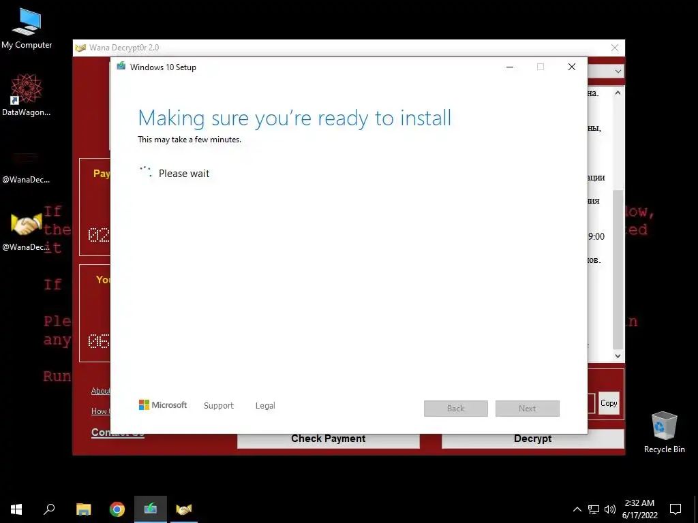The width and height of the screenshot is (698, 523).
Task: Select the @WanaDec handshake desktop icon
Action: (x=26, y=232)
